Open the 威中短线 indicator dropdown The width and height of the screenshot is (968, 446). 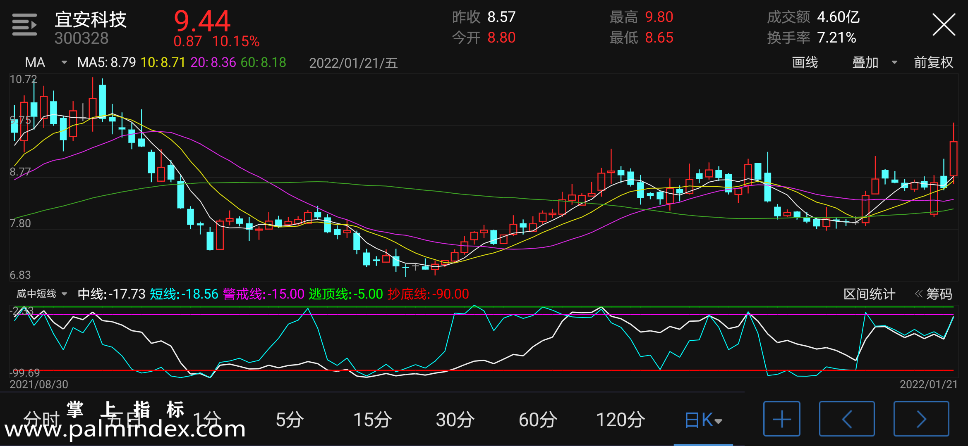[x=42, y=294]
